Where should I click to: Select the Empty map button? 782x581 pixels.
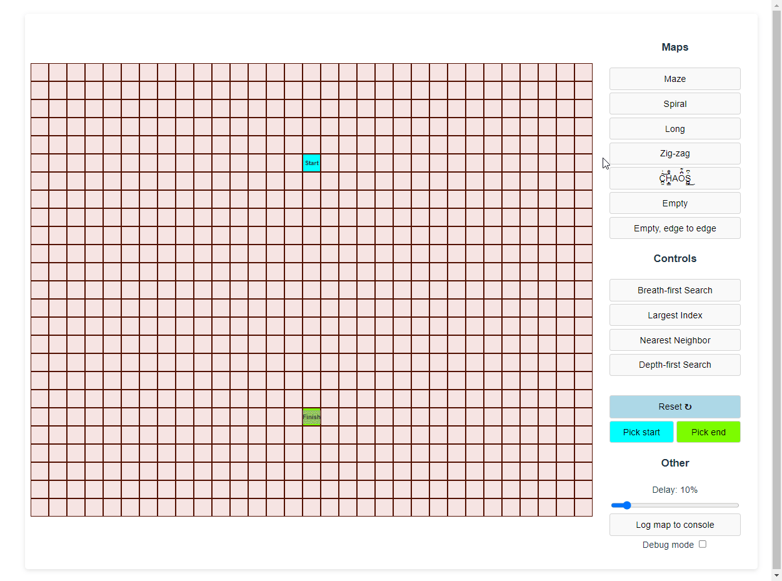coord(674,203)
